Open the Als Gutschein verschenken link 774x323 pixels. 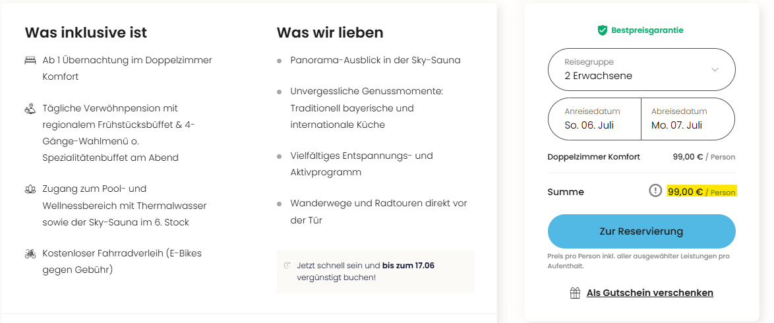pos(649,293)
